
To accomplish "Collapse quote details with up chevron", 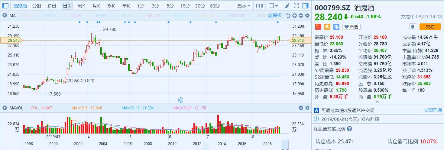I will (x=377, y=102).
